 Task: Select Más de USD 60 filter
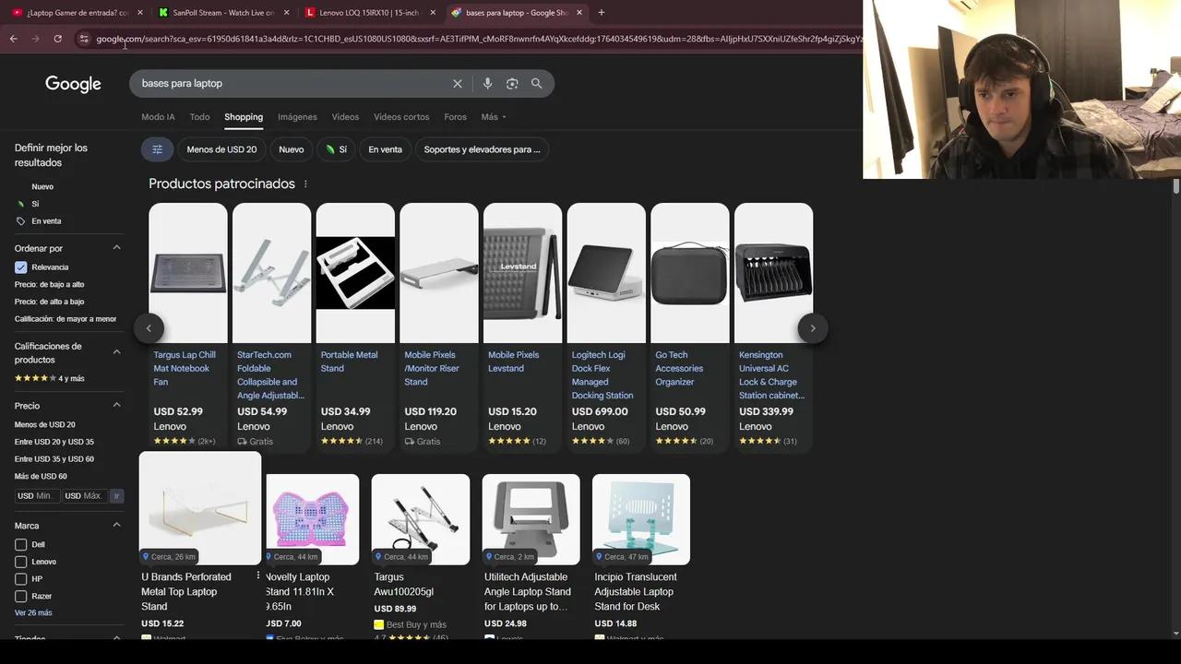41,477
